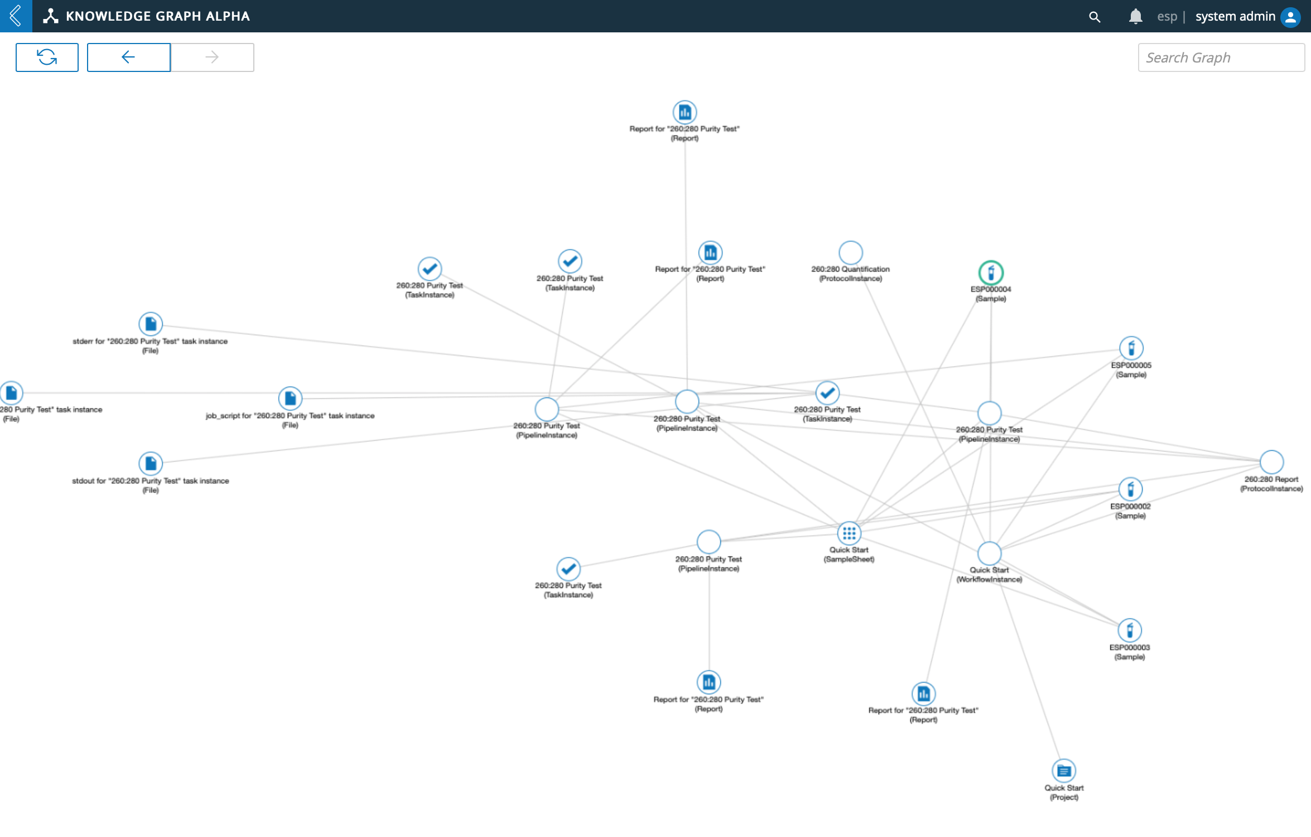Open the header search magnifier
This screenshot has height=837, width=1311.
(x=1095, y=17)
